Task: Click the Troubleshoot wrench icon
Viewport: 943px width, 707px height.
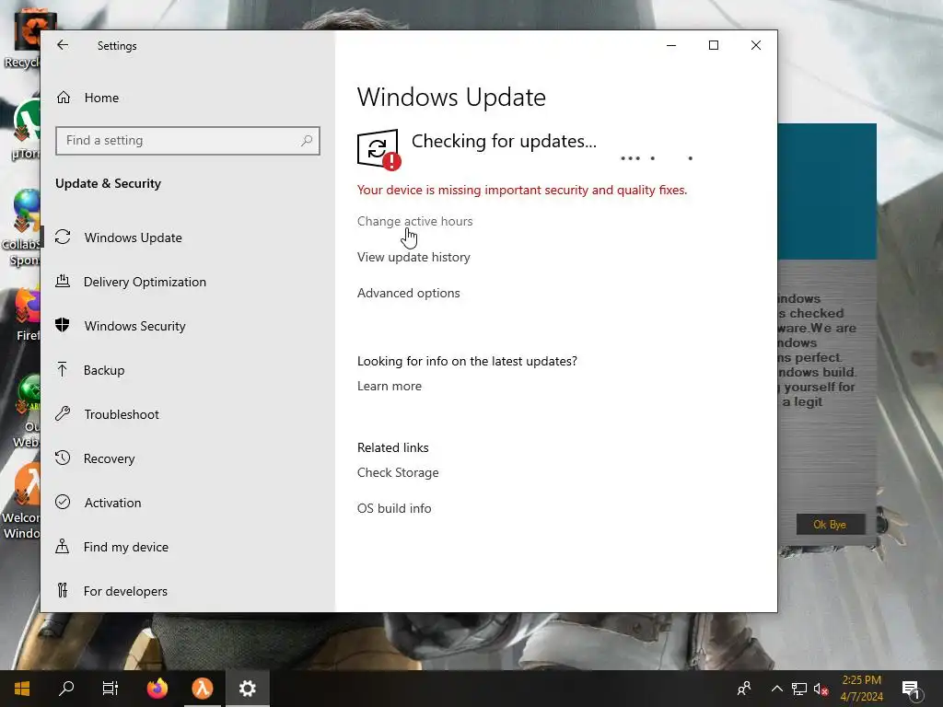Action: point(63,413)
